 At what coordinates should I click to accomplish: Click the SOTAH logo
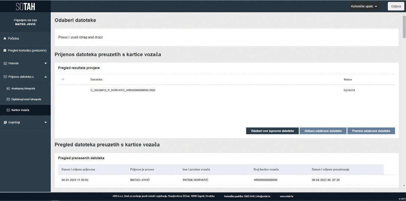(x=25, y=6)
